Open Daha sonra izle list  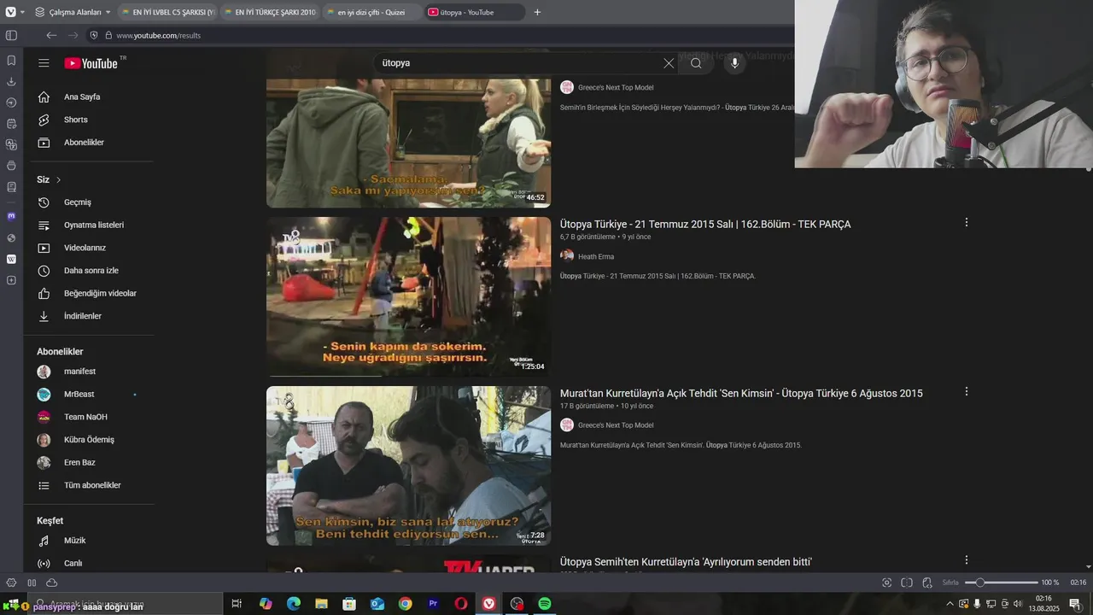point(92,271)
